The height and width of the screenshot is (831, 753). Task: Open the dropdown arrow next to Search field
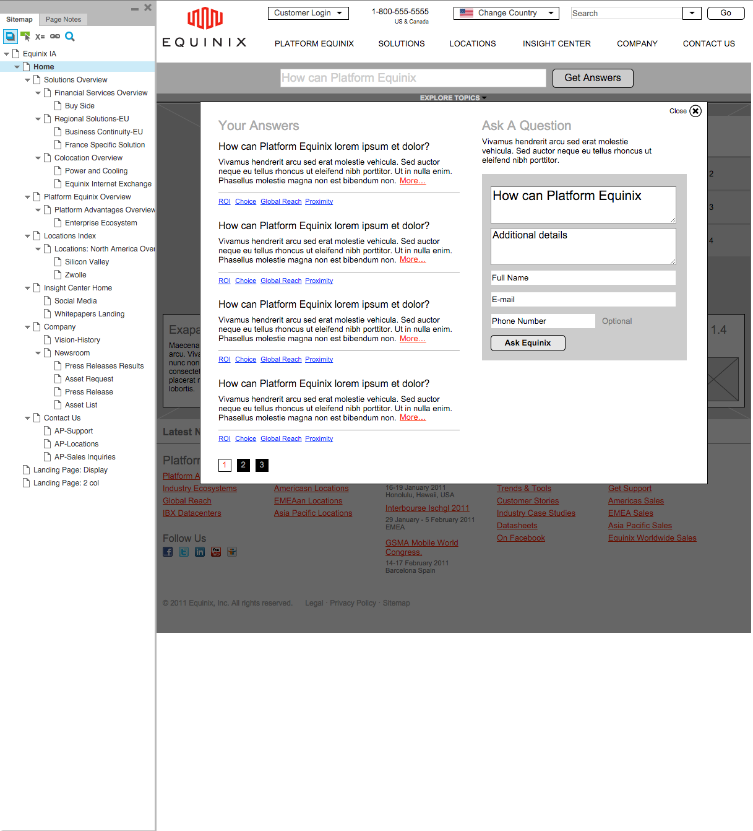pos(692,13)
